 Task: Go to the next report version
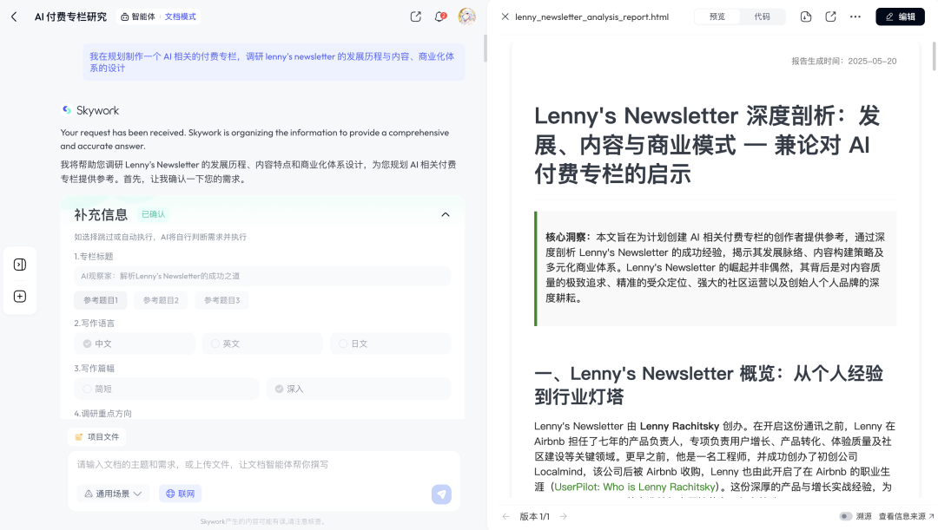click(563, 516)
